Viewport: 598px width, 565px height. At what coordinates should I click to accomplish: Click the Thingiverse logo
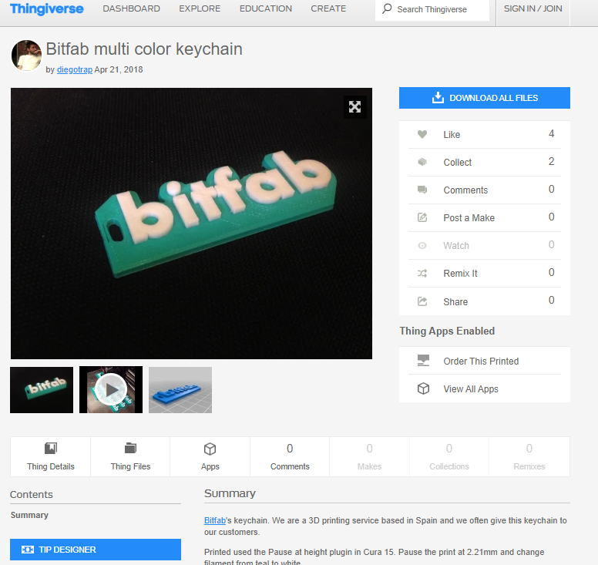pyautogui.click(x=46, y=8)
